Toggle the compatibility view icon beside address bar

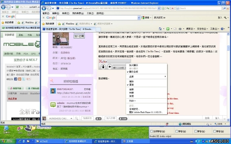click(163, 8)
